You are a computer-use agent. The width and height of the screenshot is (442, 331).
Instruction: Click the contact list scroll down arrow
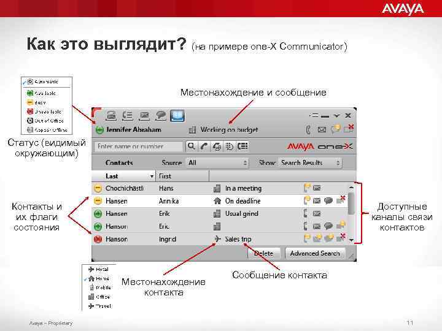click(351, 240)
